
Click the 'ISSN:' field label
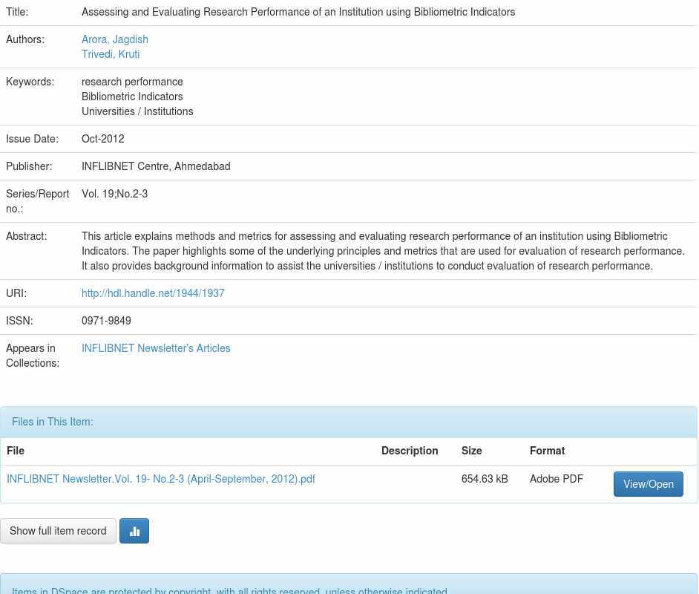[19, 321]
